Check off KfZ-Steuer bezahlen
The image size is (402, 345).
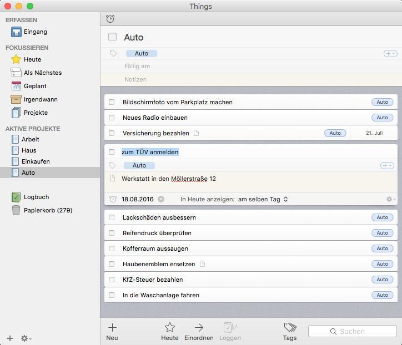(112, 280)
